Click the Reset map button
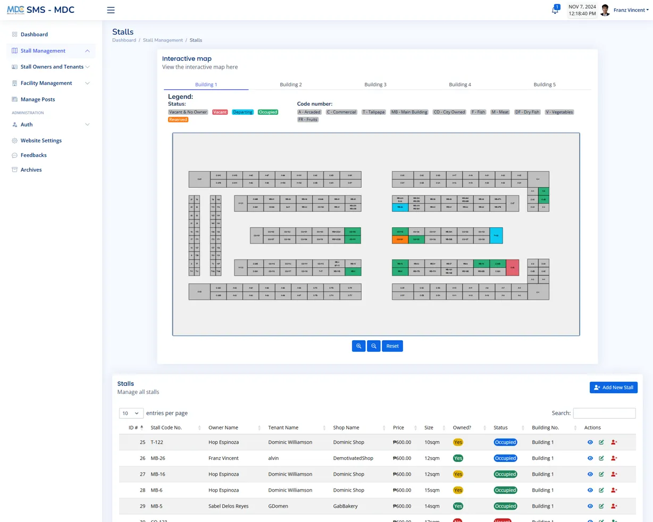The width and height of the screenshot is (653, 522). 392,346
